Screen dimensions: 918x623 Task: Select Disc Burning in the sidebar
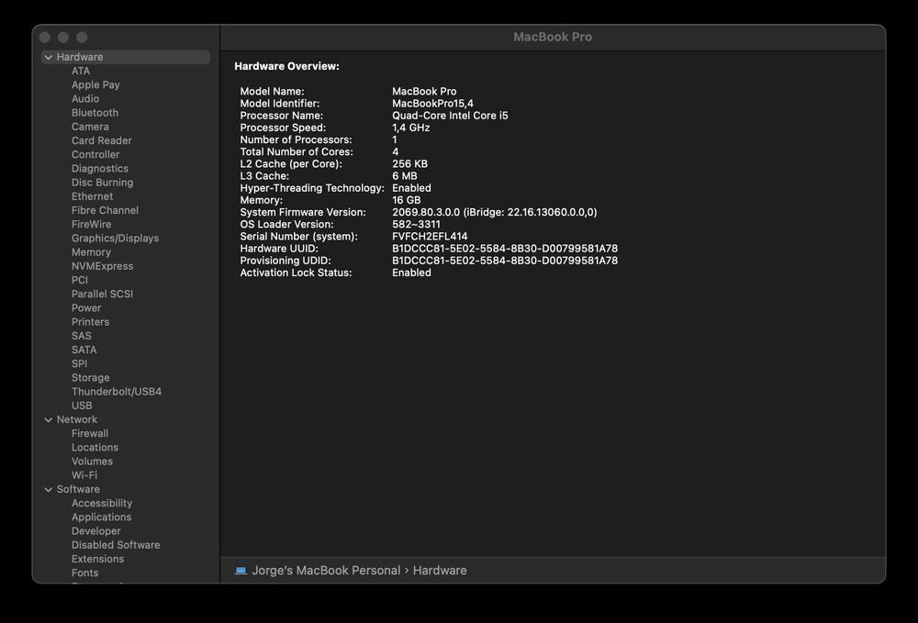[103, 183]
